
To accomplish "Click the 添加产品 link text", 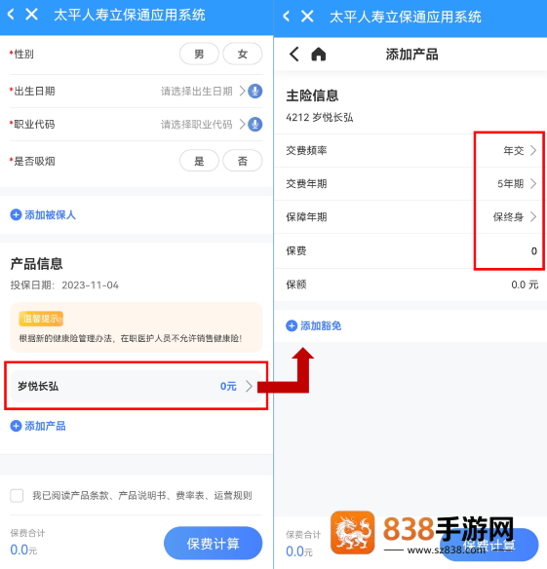I will pyautogui.click(x=45, y=426).
